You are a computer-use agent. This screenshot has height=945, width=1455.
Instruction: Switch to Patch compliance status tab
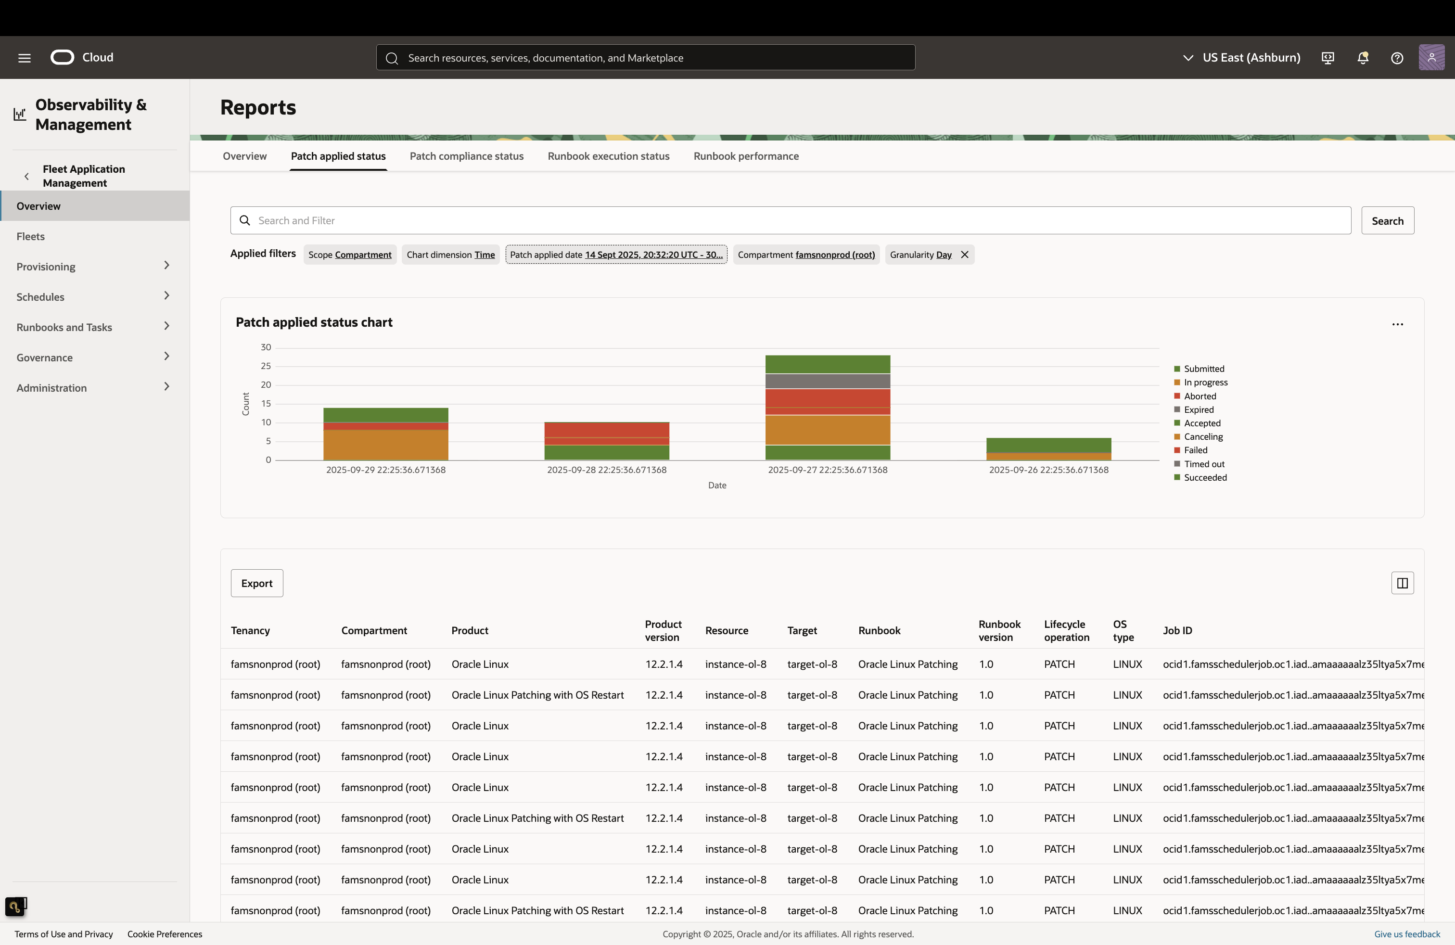[x=466, y=156]
